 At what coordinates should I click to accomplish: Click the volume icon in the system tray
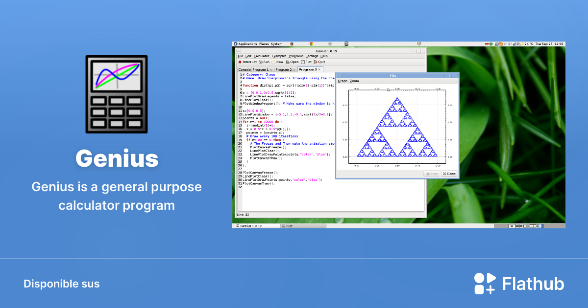coord(510,44)
